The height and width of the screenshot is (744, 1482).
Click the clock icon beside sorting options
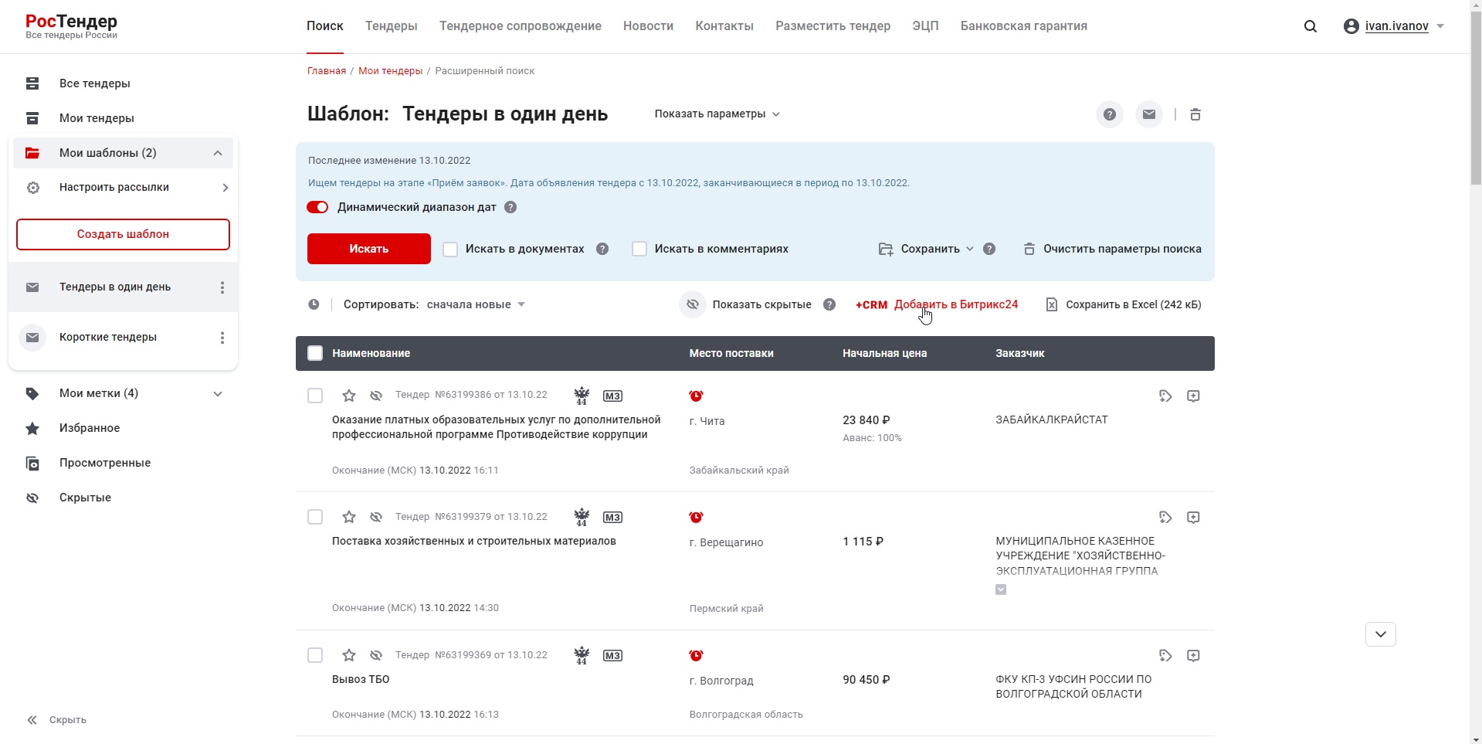(x=314, y=304)
